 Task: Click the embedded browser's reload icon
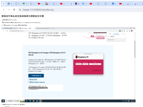click(x=7, y=31)
